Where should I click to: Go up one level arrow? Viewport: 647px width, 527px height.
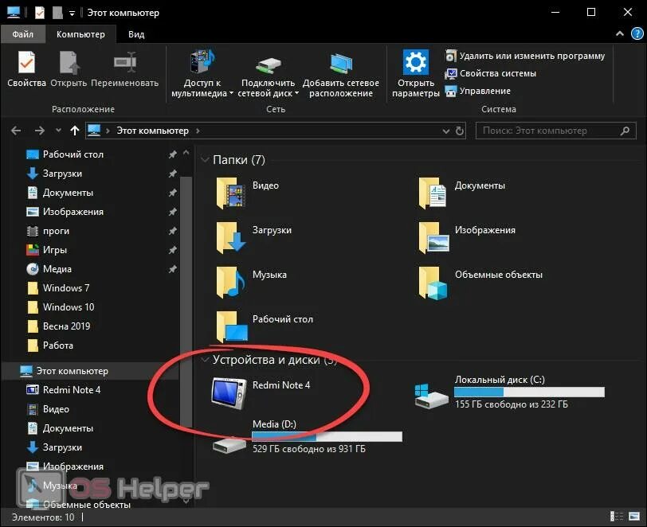coord(75,131)
